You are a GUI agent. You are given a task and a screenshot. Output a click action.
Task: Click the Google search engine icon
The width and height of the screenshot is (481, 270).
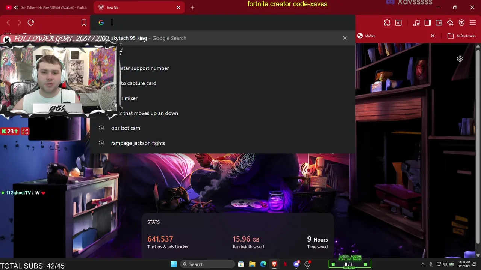point(101,23)
